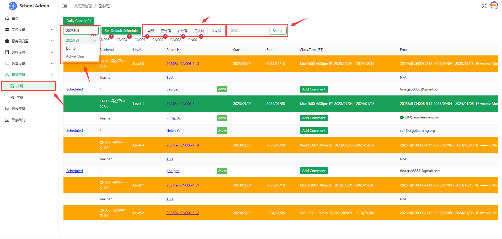This screenshot has width=502, height=239.
Task: Choose Active Class from dropdown list
Action: click(75, 56)
